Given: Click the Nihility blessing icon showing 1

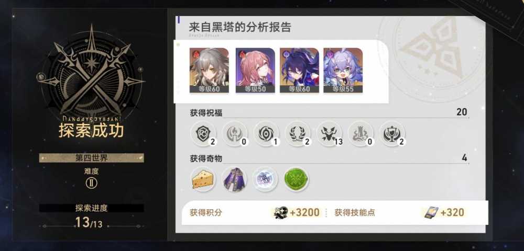Looking at the screenshot, I should point(266,134).
